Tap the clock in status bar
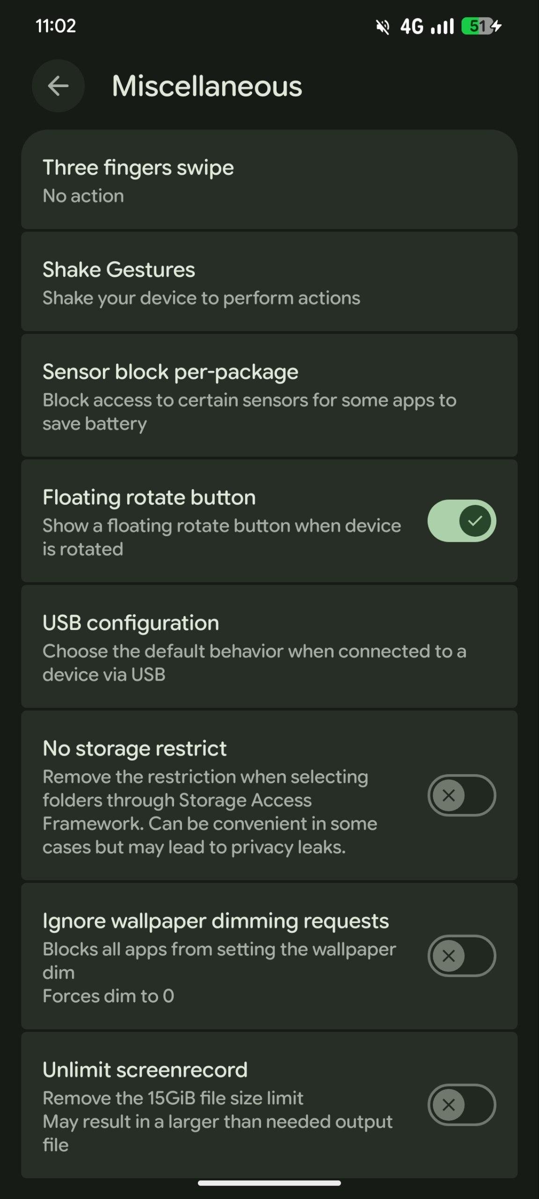539x1199 pixels. pyautogui.click(x=56, y=26)
